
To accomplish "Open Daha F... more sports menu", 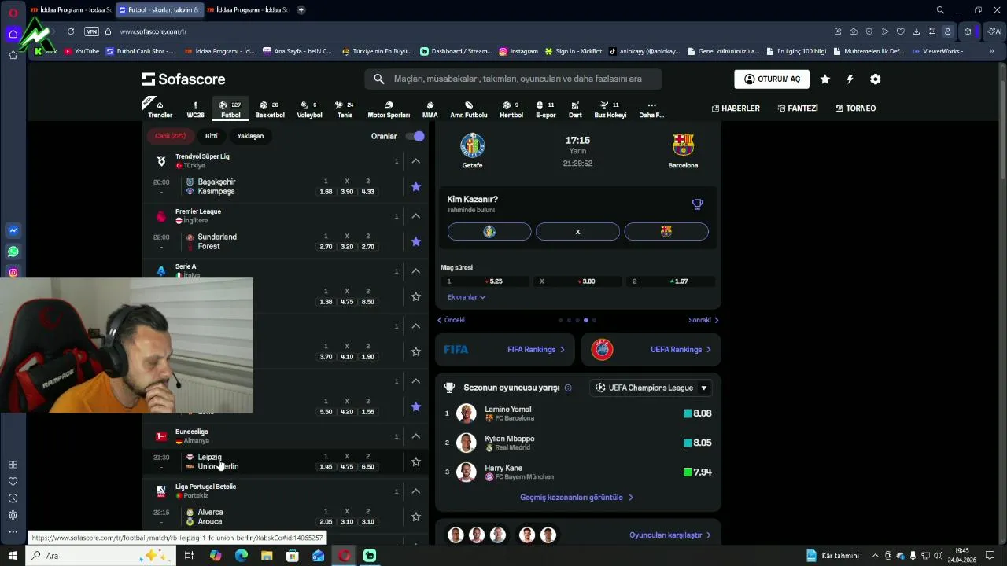I will [651, 109].
